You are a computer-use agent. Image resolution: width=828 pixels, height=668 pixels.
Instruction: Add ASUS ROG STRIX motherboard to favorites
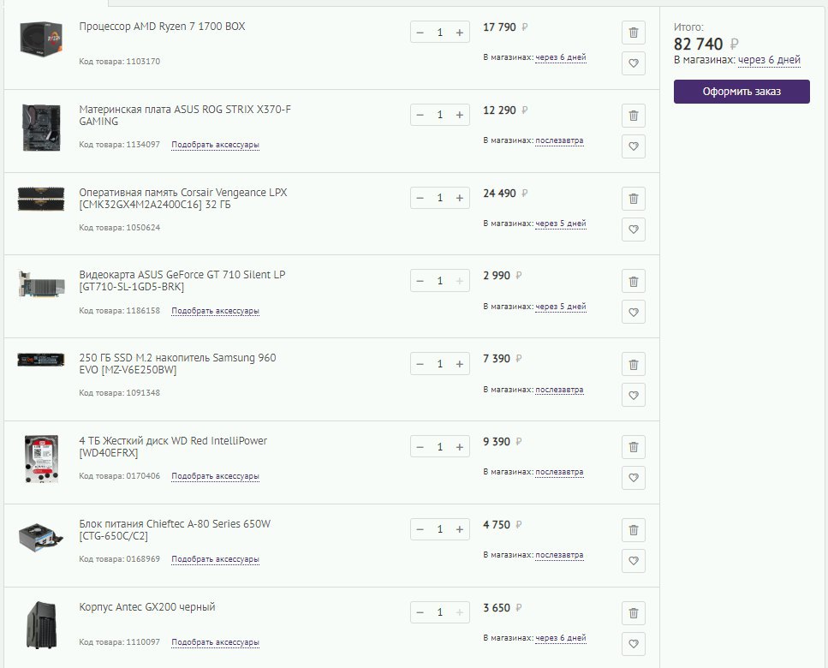(x=633, y=146)
